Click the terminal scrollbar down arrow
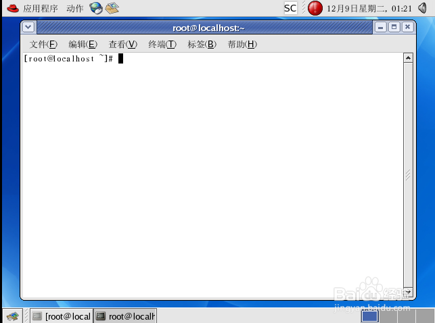435x323 pixels. click(408, 292)
